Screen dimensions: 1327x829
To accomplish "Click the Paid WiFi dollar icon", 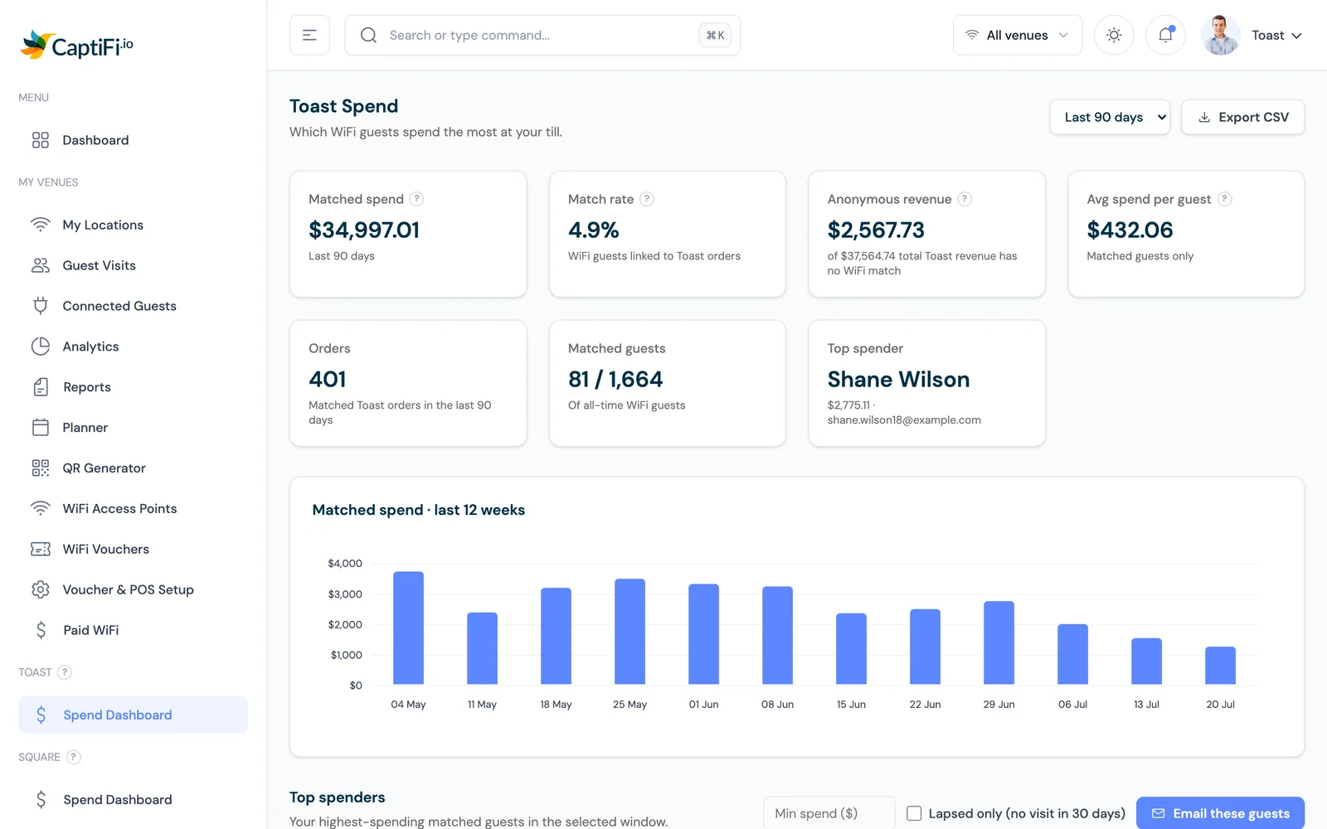I will 41,630.
